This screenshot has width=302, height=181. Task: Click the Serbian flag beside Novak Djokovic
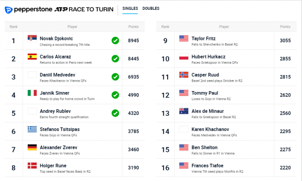(x=32, y=38)
